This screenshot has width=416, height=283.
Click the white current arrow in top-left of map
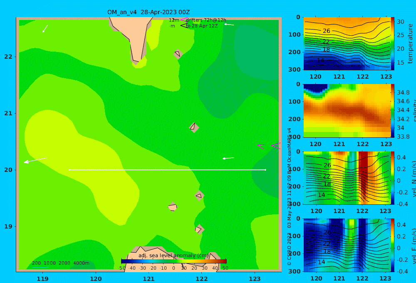pos(45,29)
